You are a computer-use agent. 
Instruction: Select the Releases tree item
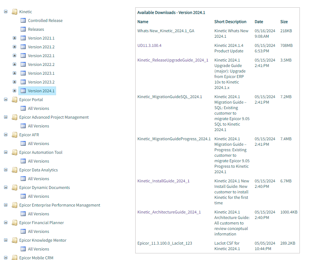[36, 29]
